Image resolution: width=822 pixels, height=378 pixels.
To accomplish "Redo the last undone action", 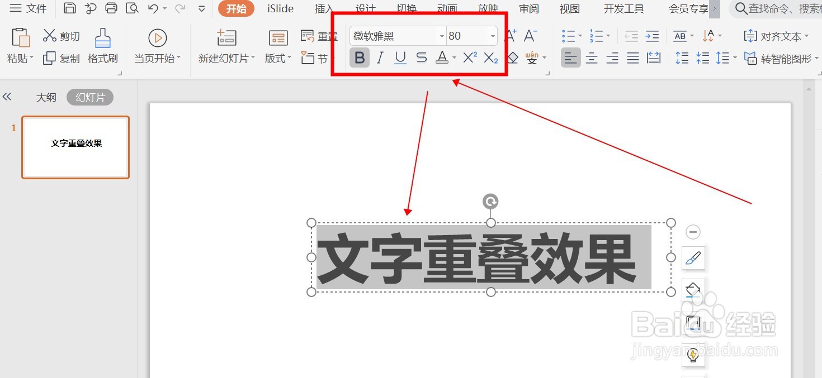I will point(180,8).
